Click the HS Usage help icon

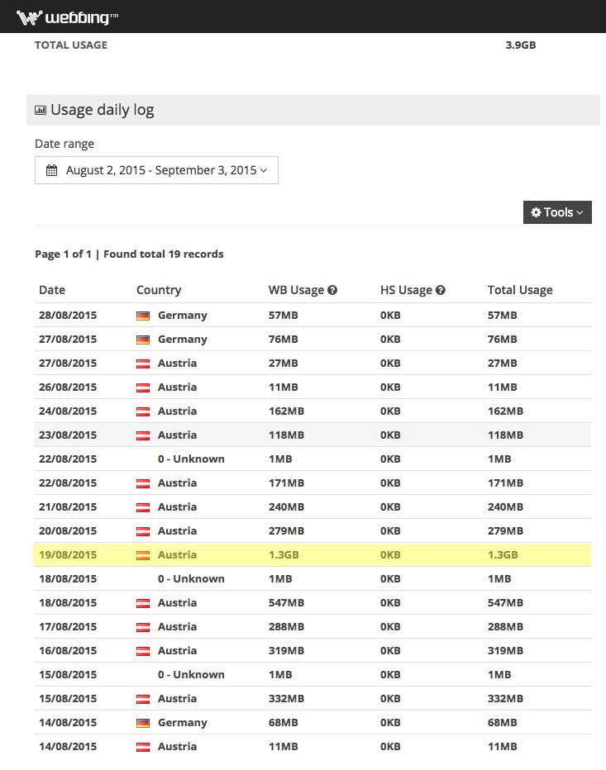pos(441,291)
